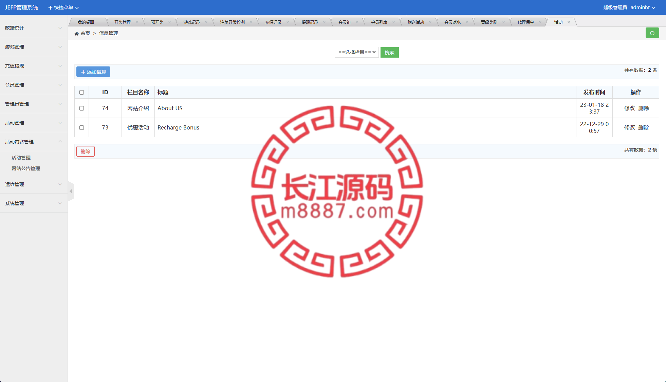
Task: Close the 游戏记录 tab
Action: tap(206, 22)
